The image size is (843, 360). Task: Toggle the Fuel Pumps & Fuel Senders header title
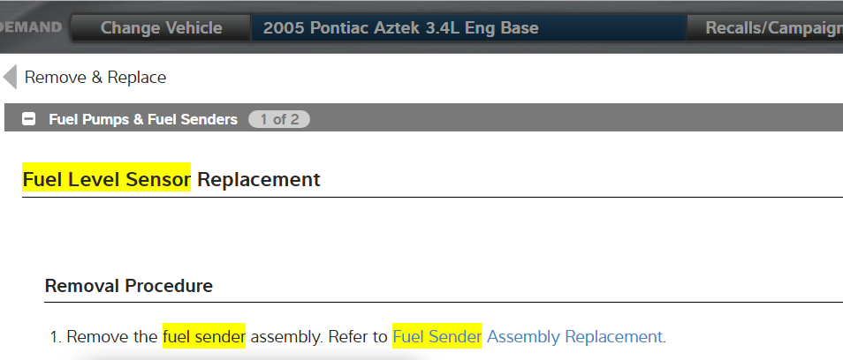coord(143,119)
